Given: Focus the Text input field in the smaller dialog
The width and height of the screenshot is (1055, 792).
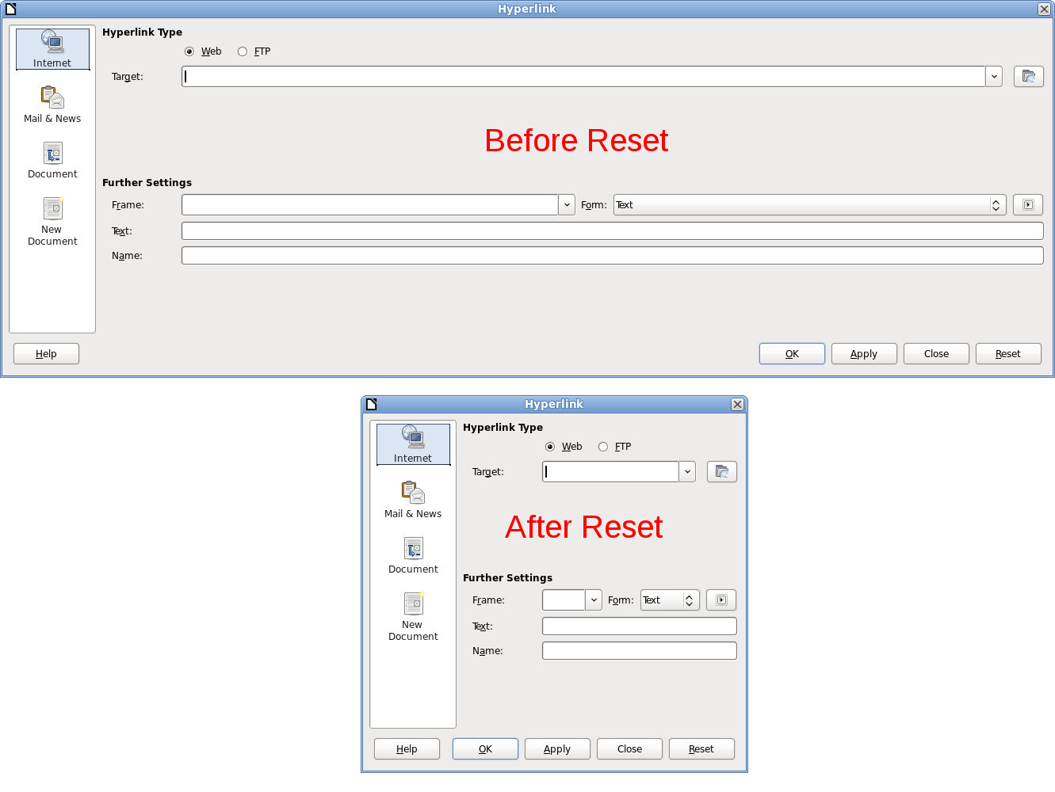Looking at the screenshot, I should point(639,626).
